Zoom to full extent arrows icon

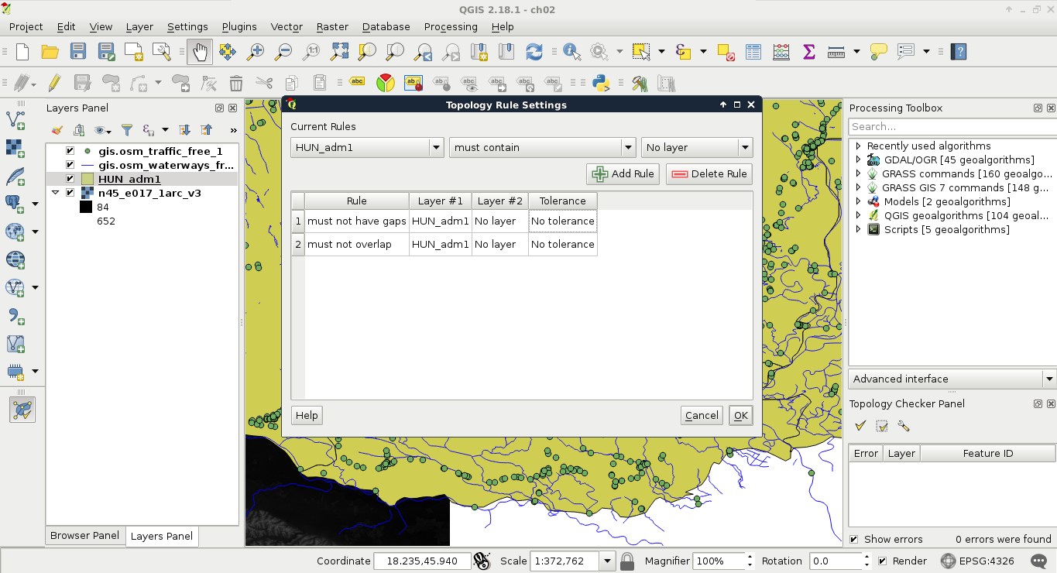[339, 52]
